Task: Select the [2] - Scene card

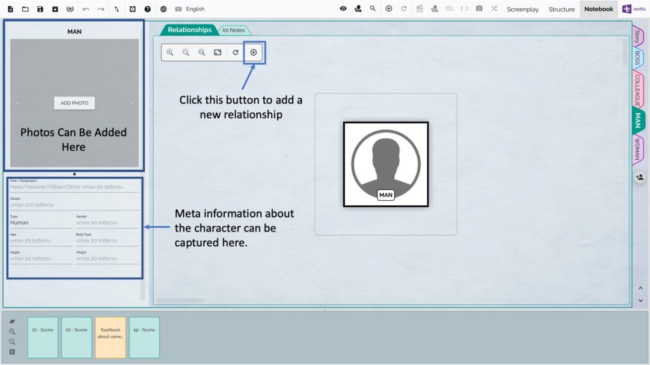Action: click(77, 337)
